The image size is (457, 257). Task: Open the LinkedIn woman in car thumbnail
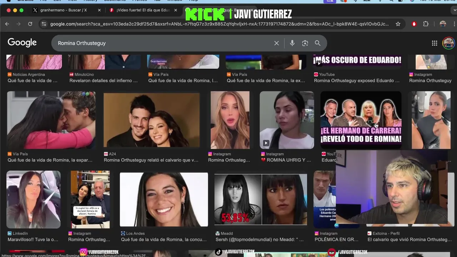click(33, 200)
